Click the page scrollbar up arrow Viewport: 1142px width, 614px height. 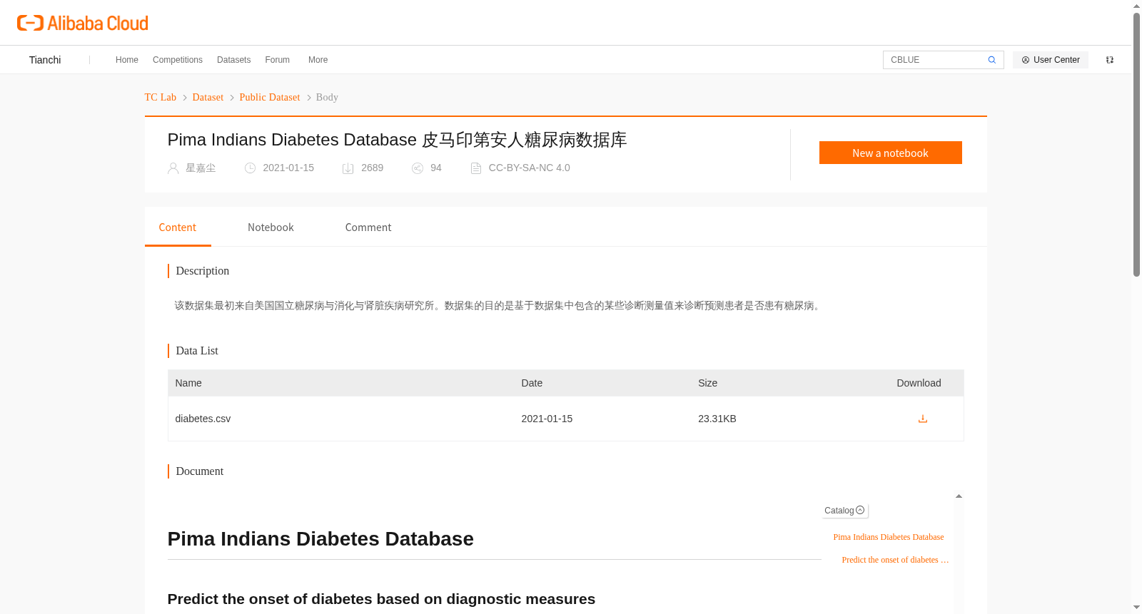coord(1136,6)
